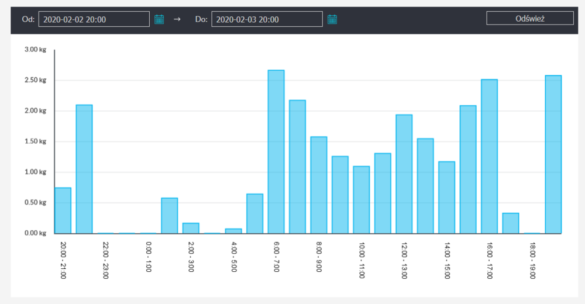This screenshot has height=304, width=585.
Task: Select the bar for 9:00 - 10:00
Action: (340, 195)
